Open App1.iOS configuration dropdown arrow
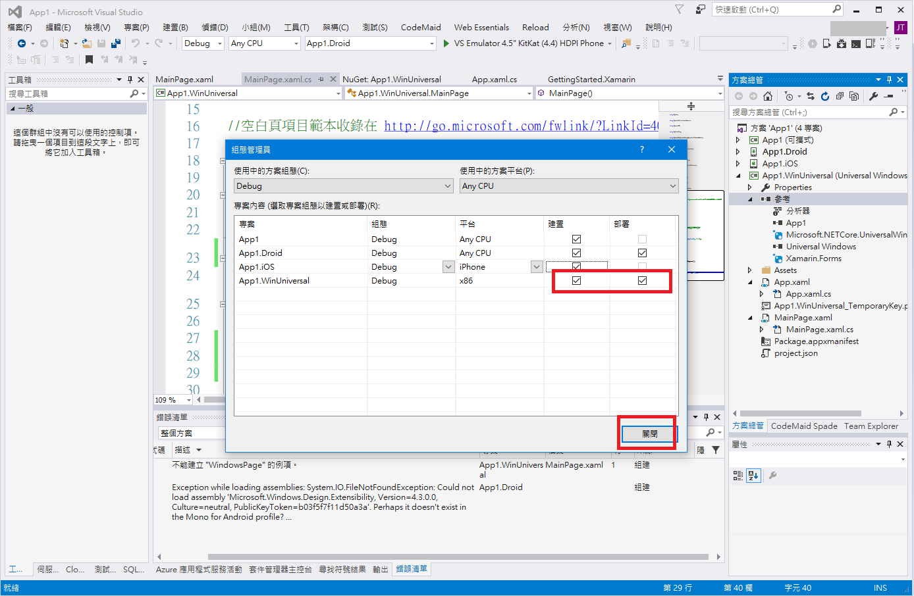 point(448,266)
